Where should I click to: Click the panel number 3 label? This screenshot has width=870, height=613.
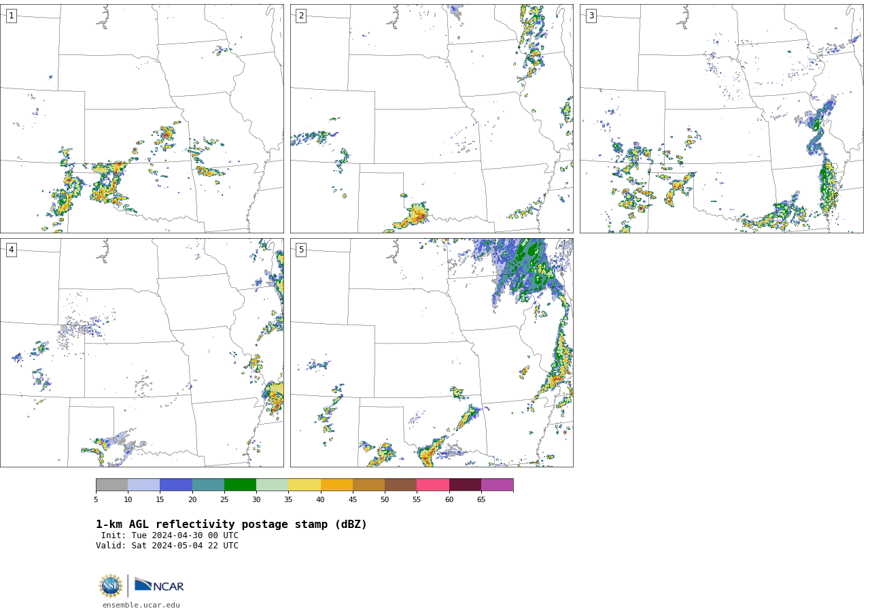tap(591, 16)
